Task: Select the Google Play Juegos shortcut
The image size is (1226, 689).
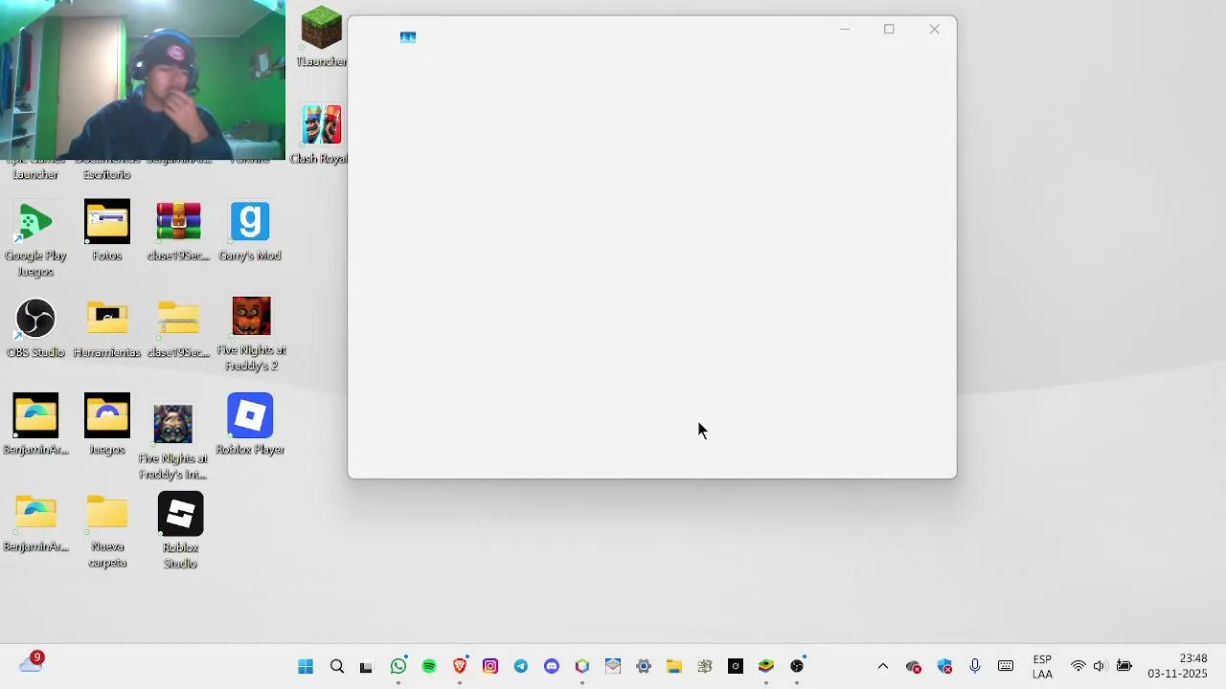Action: (35, 239)
